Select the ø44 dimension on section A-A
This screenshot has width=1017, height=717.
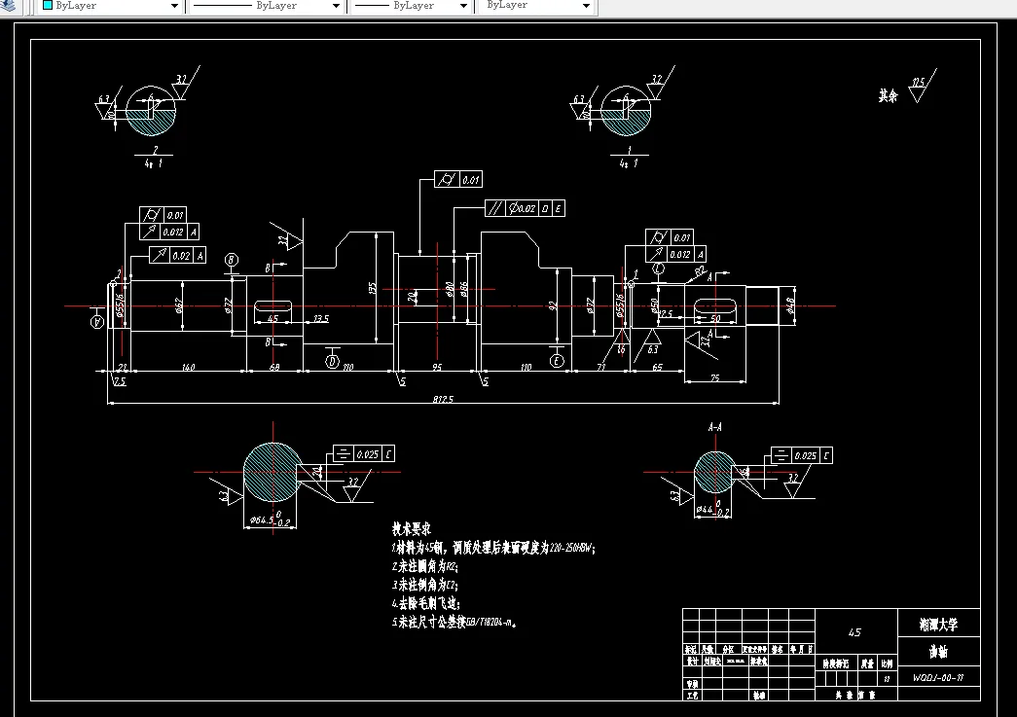(712, 510)
